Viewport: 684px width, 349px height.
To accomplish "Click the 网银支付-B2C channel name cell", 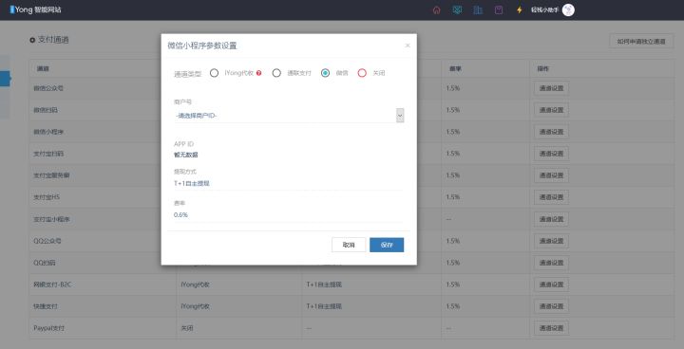I will 51,285.
